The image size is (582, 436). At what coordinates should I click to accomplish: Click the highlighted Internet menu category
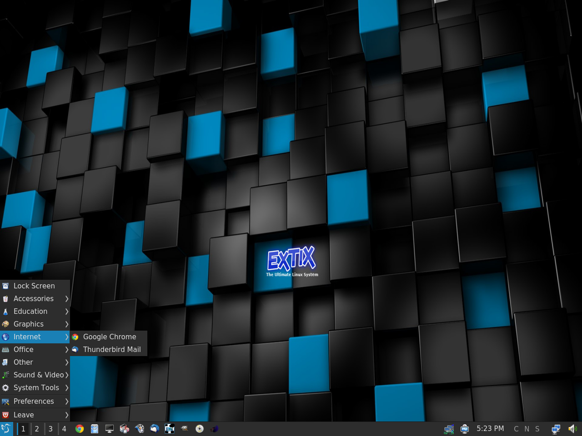(35, 337)
